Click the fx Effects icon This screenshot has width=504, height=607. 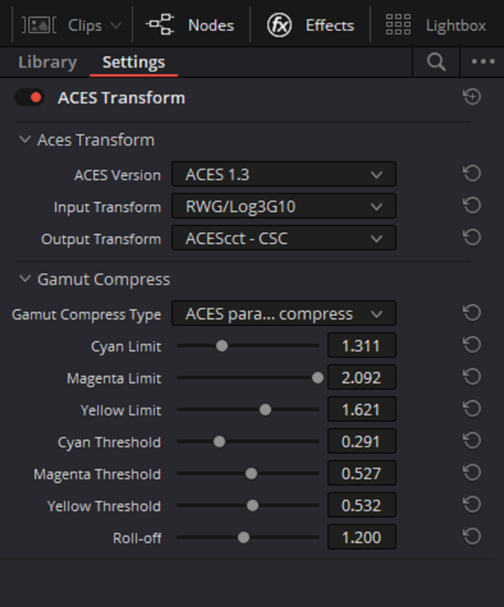(279, 25)
